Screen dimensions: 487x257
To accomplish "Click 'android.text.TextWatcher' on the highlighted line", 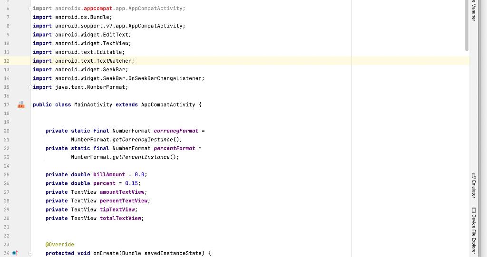I will (x=93, y=61).
